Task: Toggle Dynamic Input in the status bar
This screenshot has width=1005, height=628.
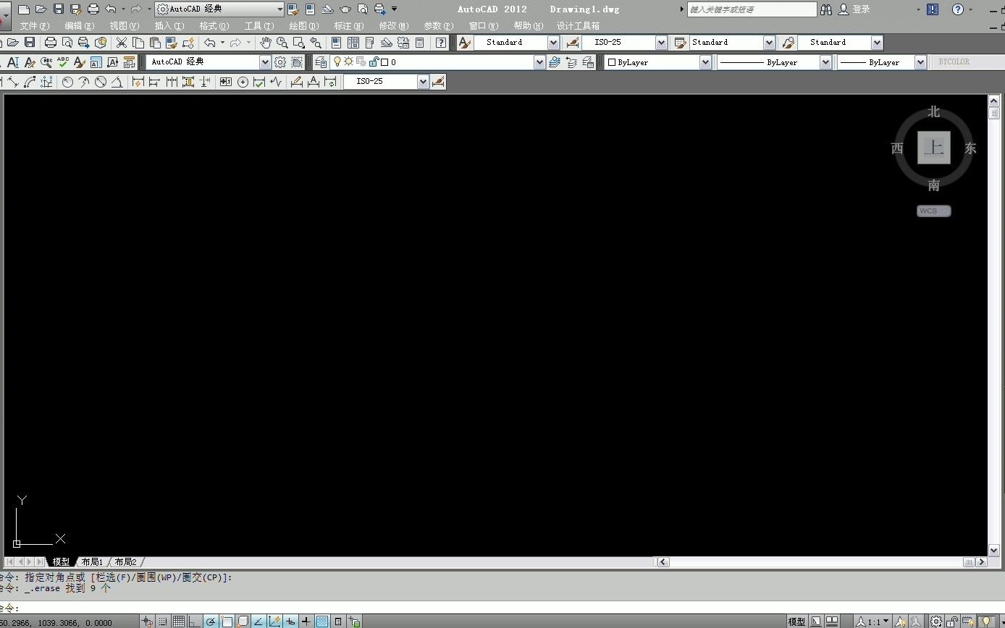Action: tap(290, 621)
